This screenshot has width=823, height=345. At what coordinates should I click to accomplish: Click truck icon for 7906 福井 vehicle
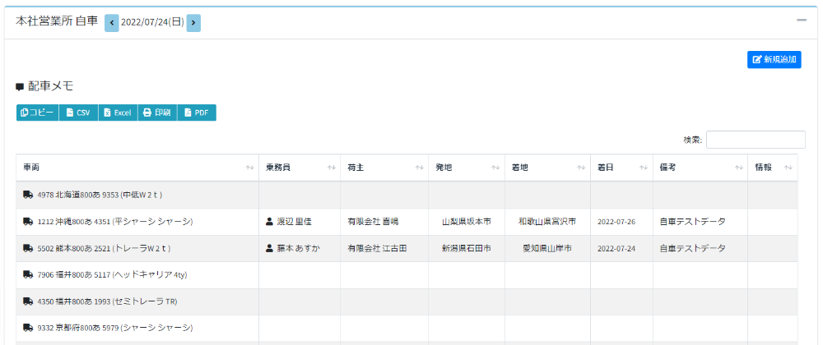(x=28, y=274)
